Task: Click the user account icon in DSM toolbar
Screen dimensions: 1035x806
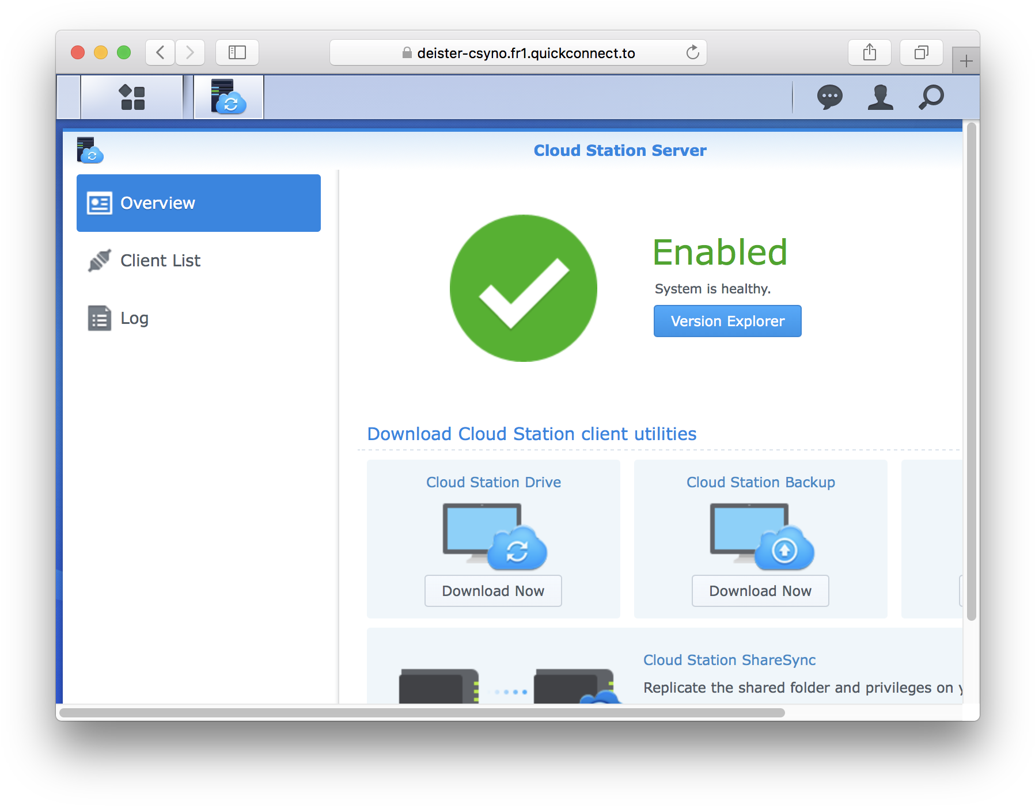Action: click(880, 97)
